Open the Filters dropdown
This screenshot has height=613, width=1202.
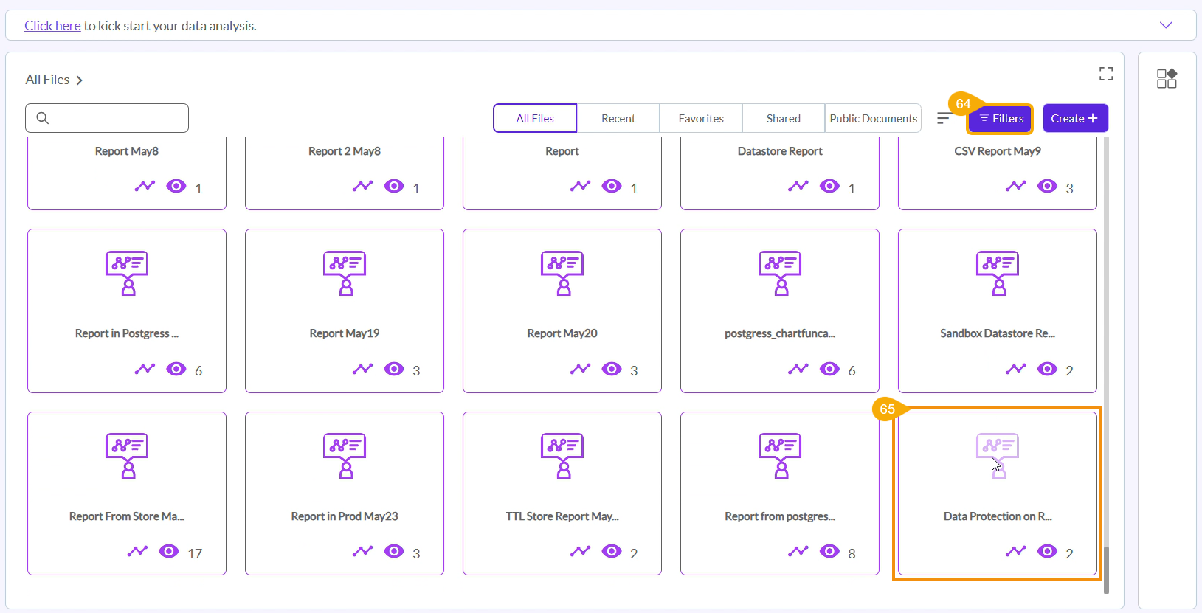point(1001,119)
